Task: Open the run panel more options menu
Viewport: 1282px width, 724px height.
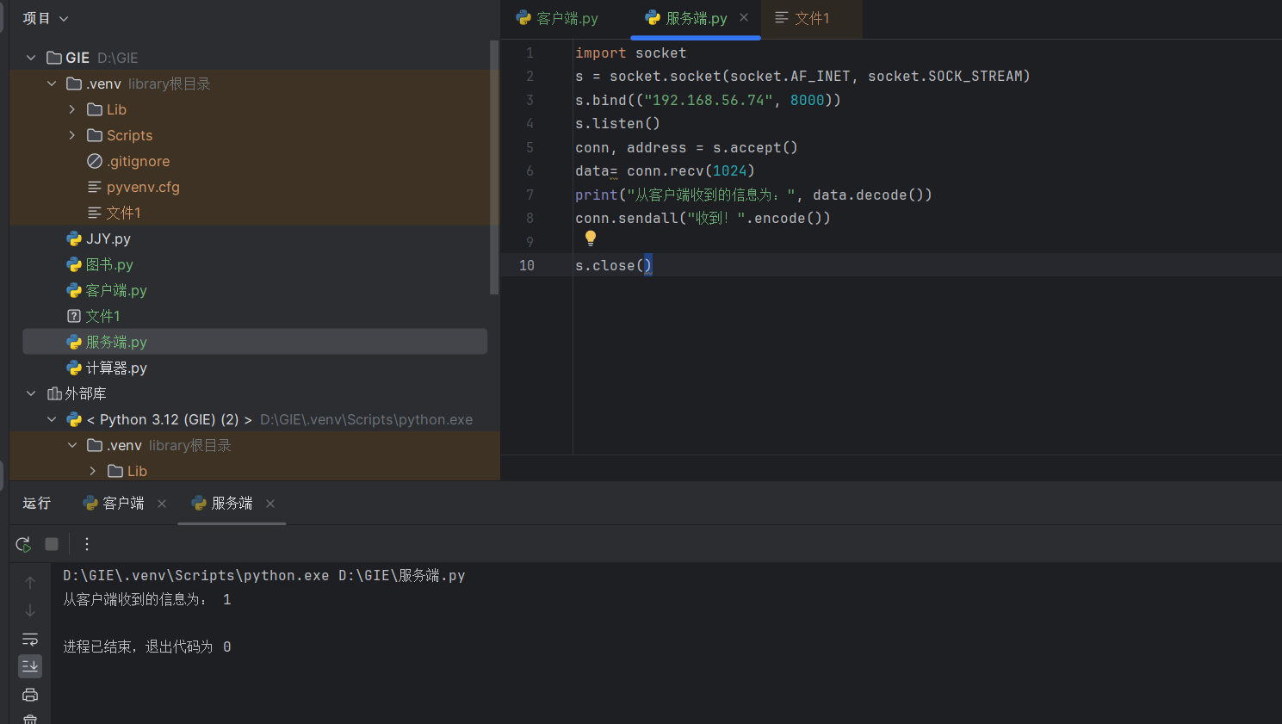Action: (87, 544)
